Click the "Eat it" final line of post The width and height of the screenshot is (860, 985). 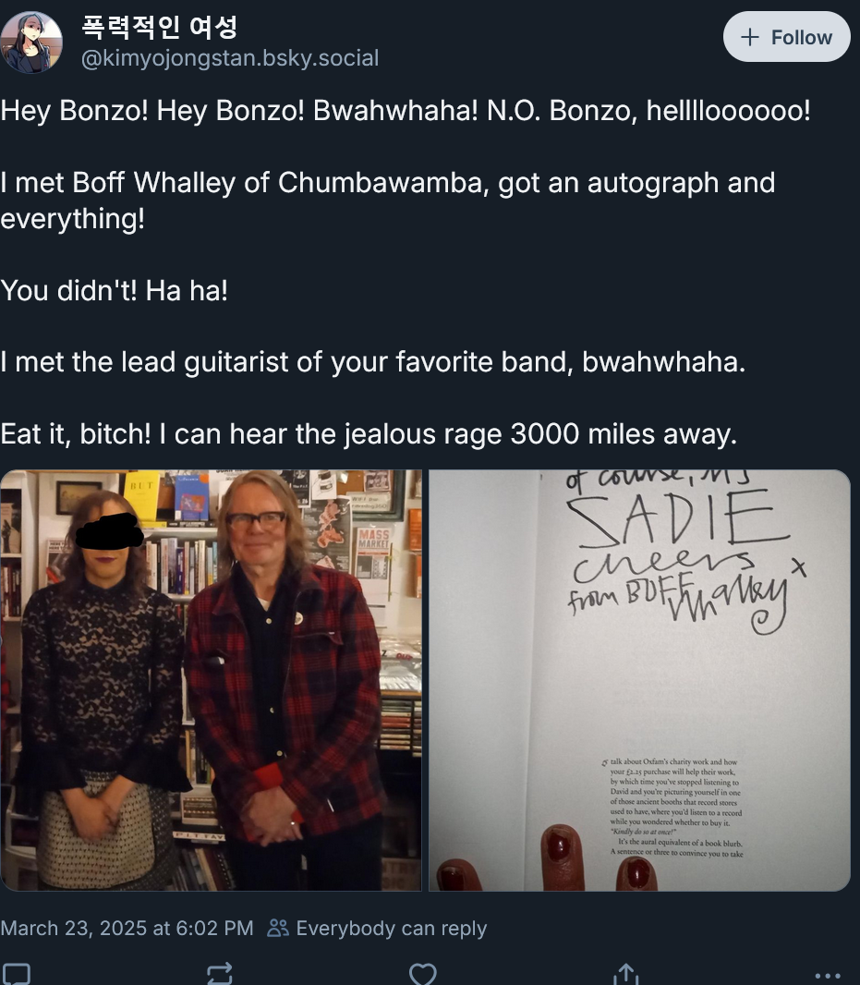pos(369,434)
